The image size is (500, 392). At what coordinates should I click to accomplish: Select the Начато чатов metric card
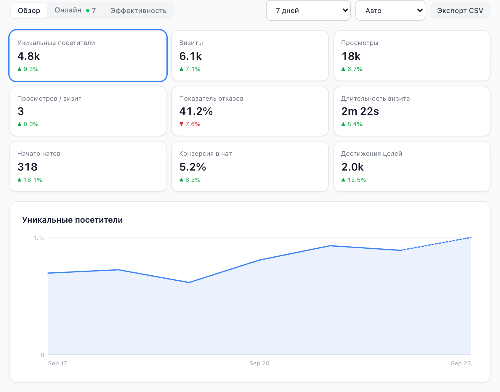88,166
